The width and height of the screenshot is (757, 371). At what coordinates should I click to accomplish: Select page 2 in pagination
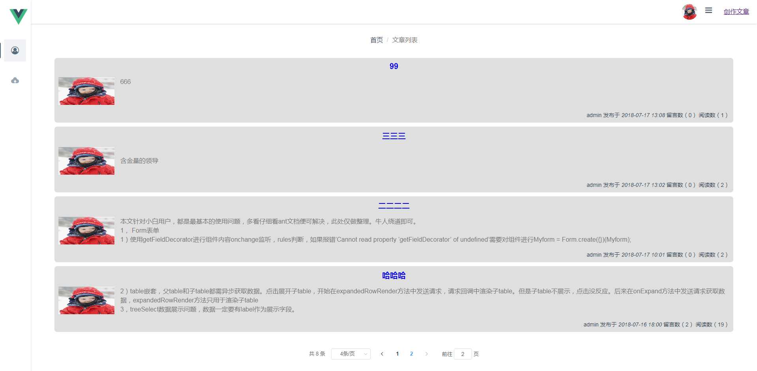tap(412, 354)
